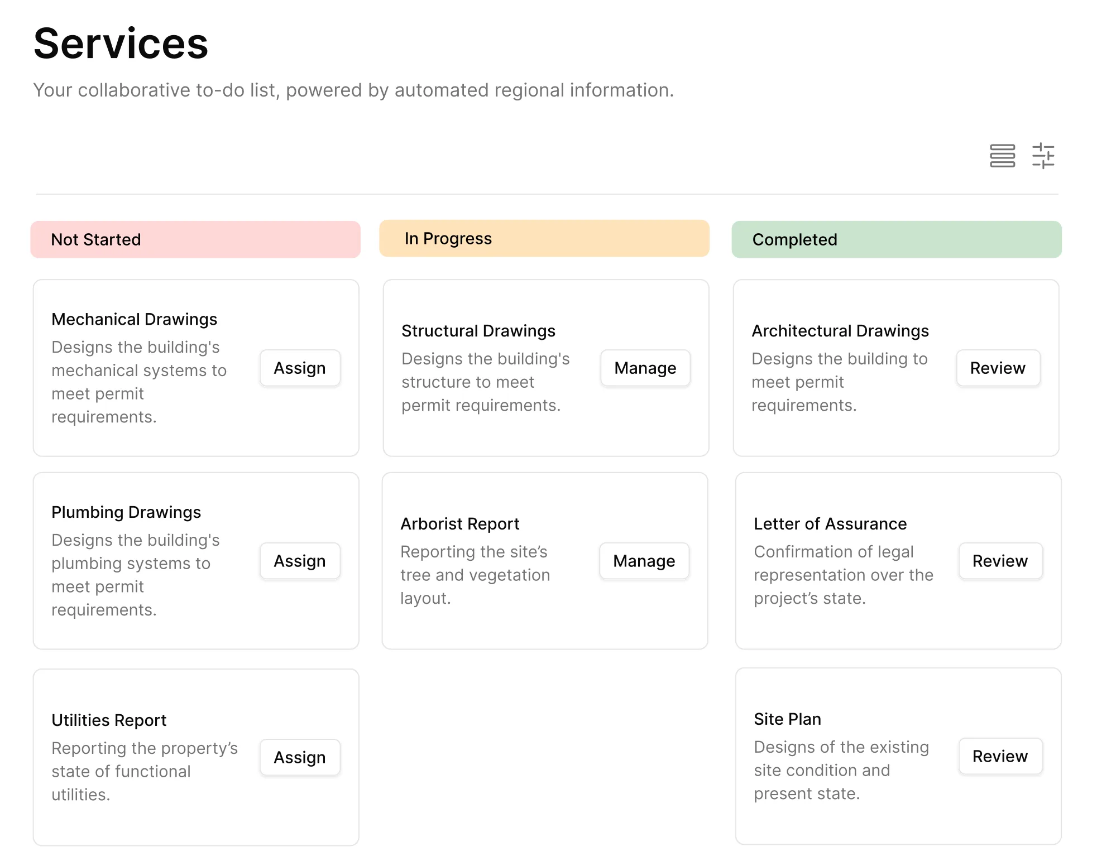
Task: Manage the Arborist Report service
Action: pyautogui.click(x=644, y=561)
